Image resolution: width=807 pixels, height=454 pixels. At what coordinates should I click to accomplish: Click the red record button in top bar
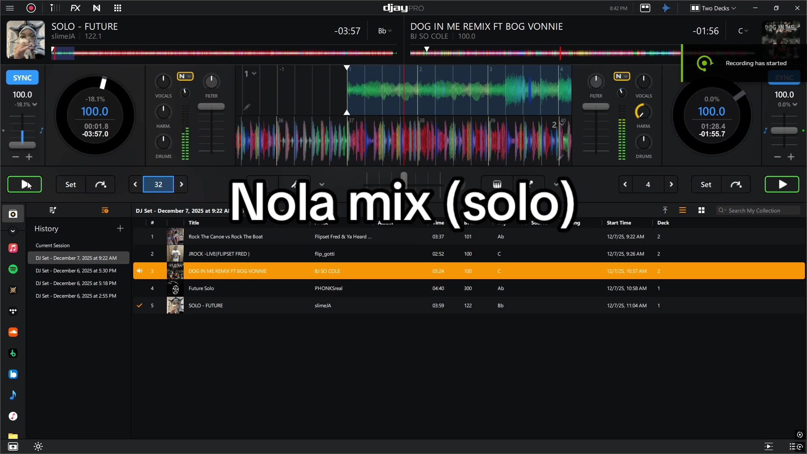coord(31,8)
